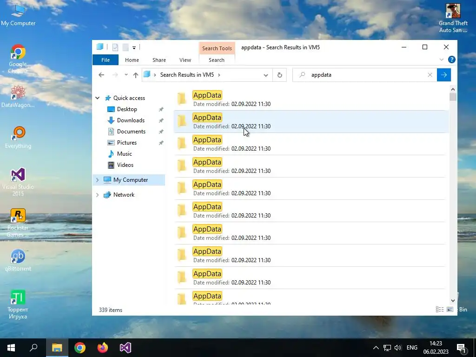
Task: Switch to the View ribbon tab
Action: tap(185, 60)
